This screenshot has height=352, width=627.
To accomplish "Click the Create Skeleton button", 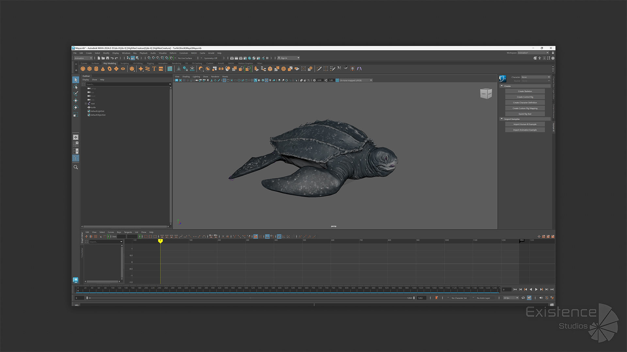I will pos(525,91).
